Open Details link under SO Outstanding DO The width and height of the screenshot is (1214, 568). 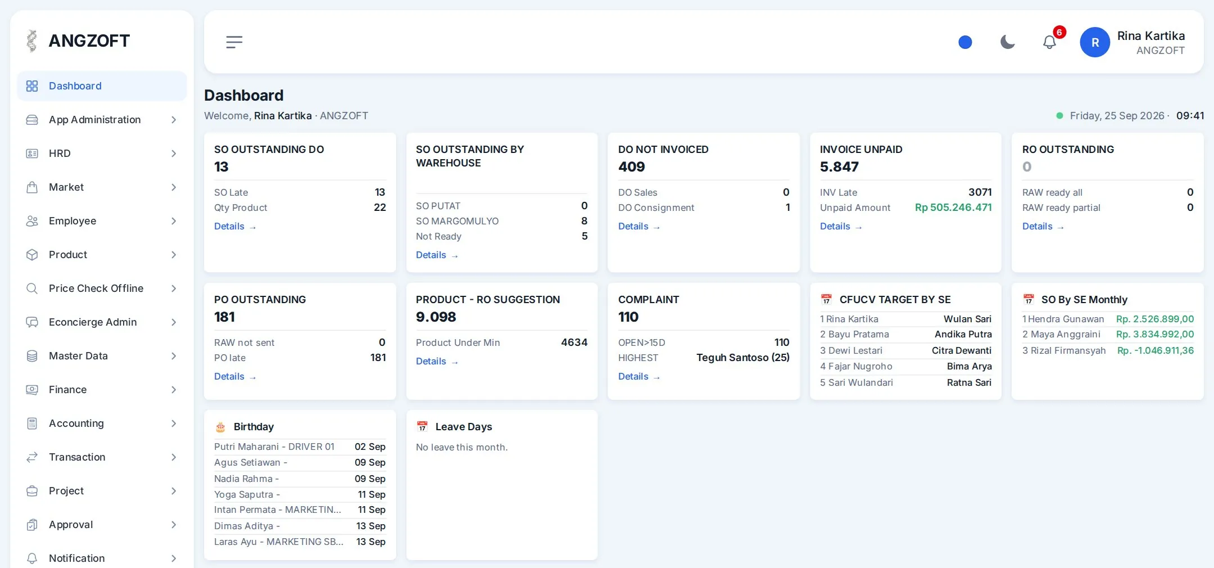(235, 226)
